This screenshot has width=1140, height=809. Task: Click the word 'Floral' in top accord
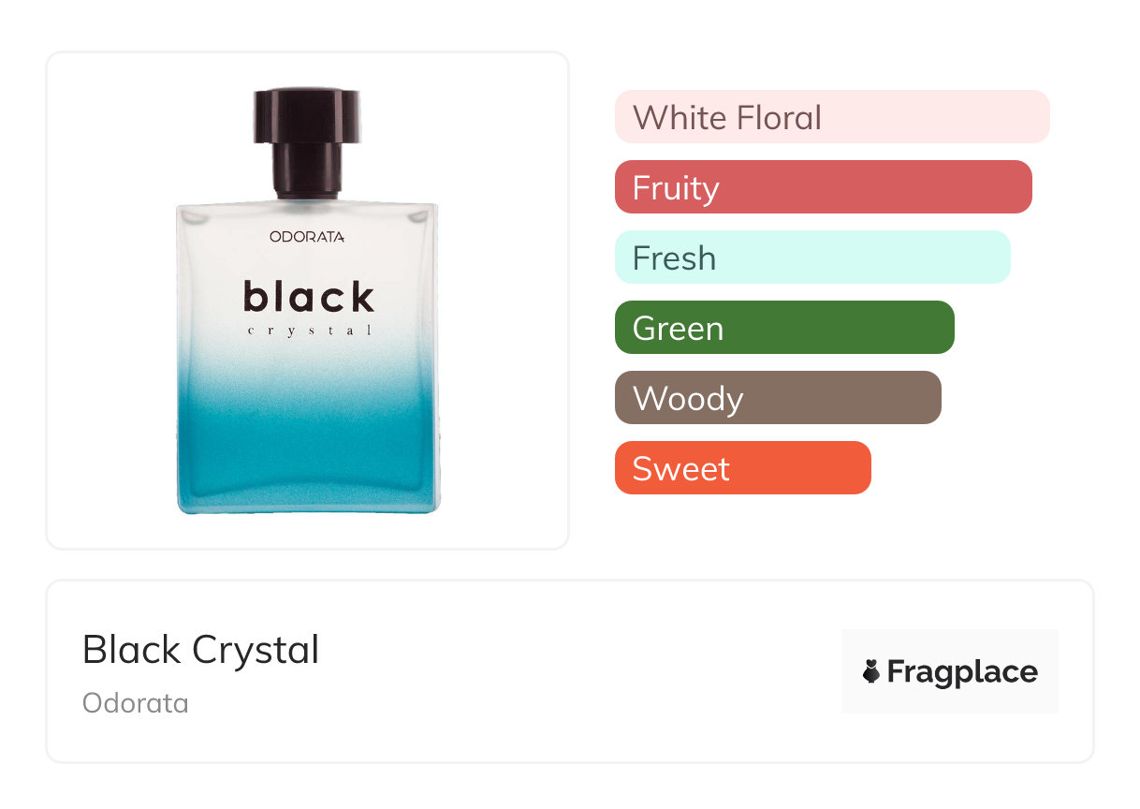click(x=779, y=118)
